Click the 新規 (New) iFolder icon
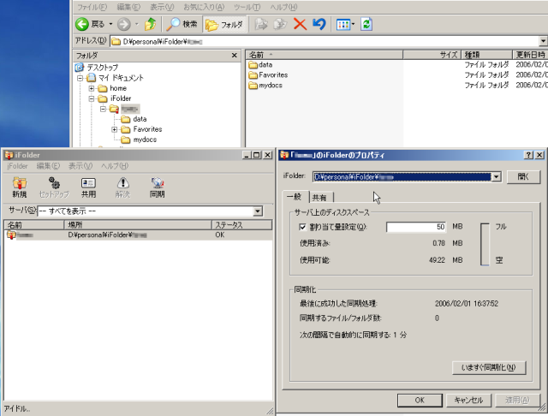The width and height of the screenshot is (548, 416). (x=19, y=187)
